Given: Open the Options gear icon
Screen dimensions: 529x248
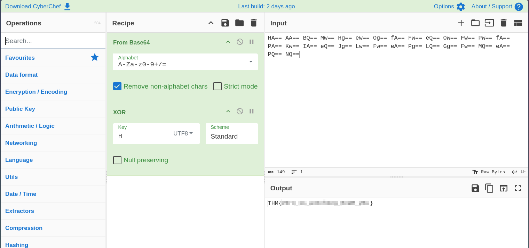Looking at the screenshot, I should click(461, 7).
